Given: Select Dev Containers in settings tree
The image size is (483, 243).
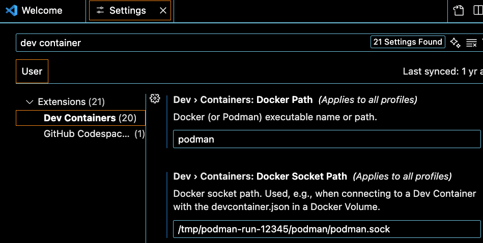Looking at the screenshot, I should pos(80,118).
